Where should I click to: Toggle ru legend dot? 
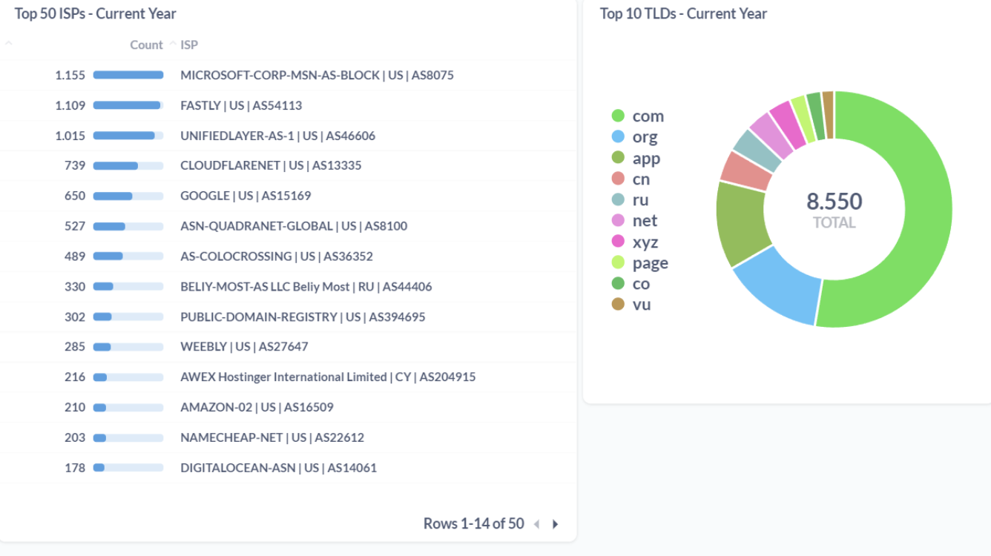click(x=618, y=199)
